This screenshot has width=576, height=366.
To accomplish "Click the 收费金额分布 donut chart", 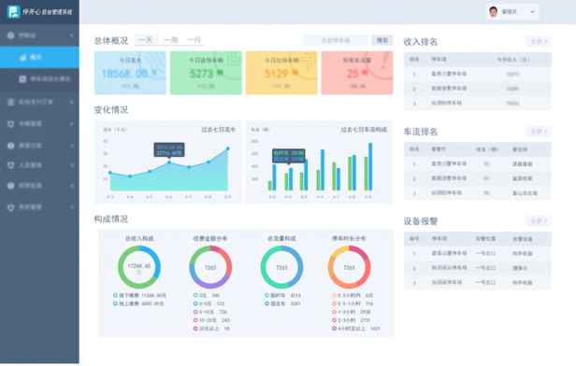I will [210, 267].
